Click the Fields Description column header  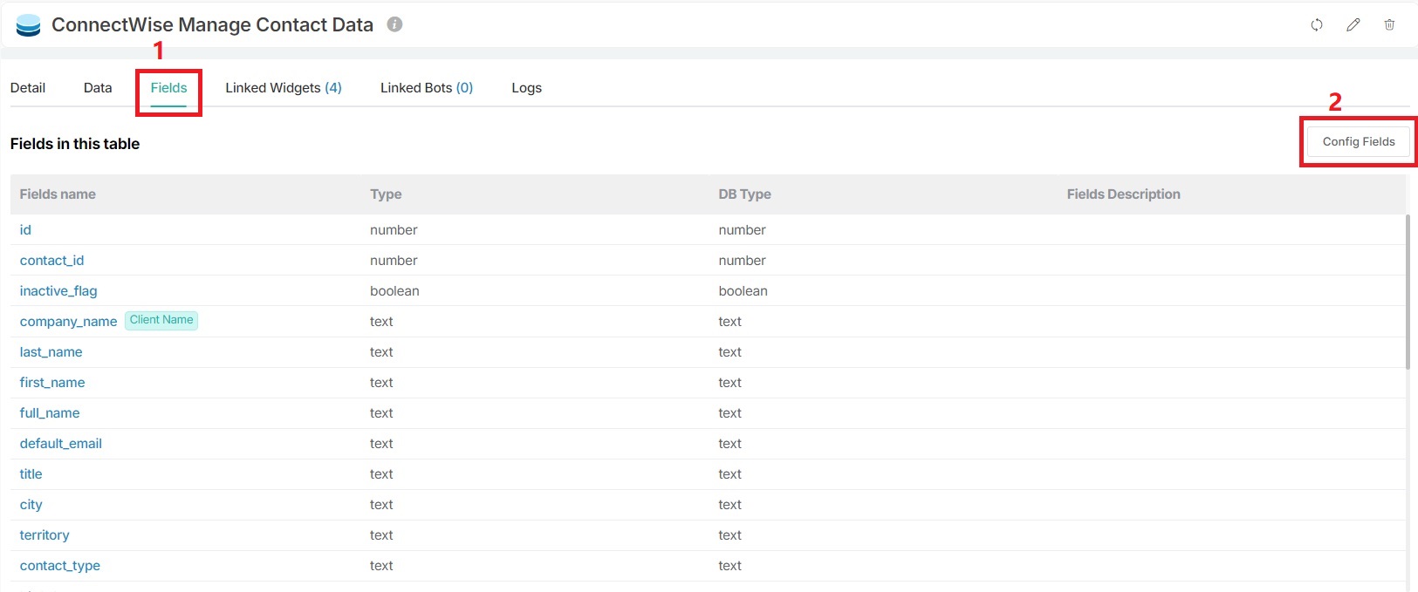1123,194
